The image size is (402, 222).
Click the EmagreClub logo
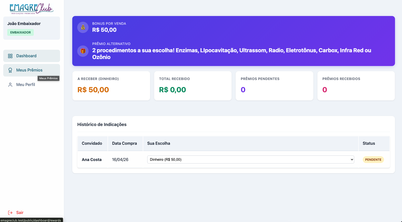31,8
